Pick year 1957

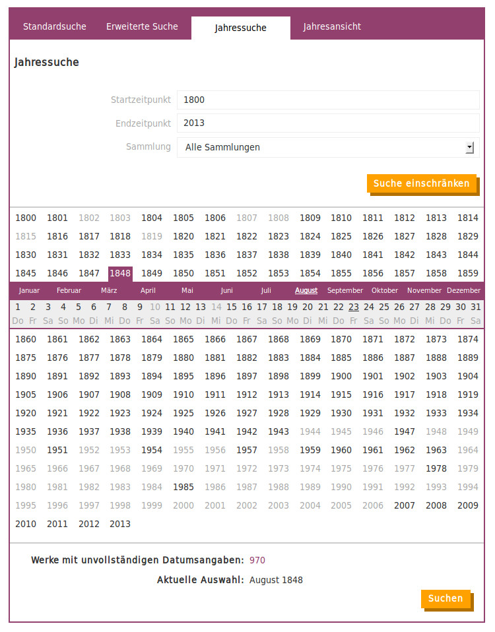click(x=247, y=450)
